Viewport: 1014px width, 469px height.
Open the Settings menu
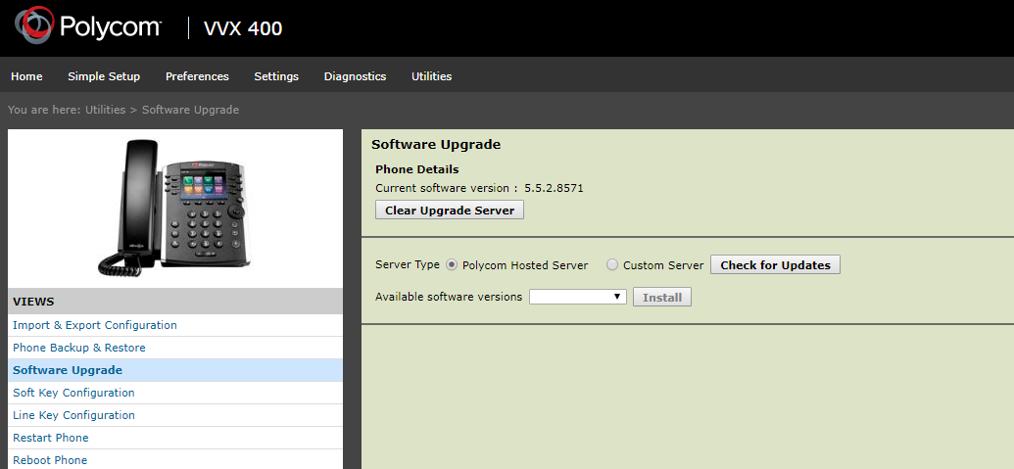click(x=276, y=76)
